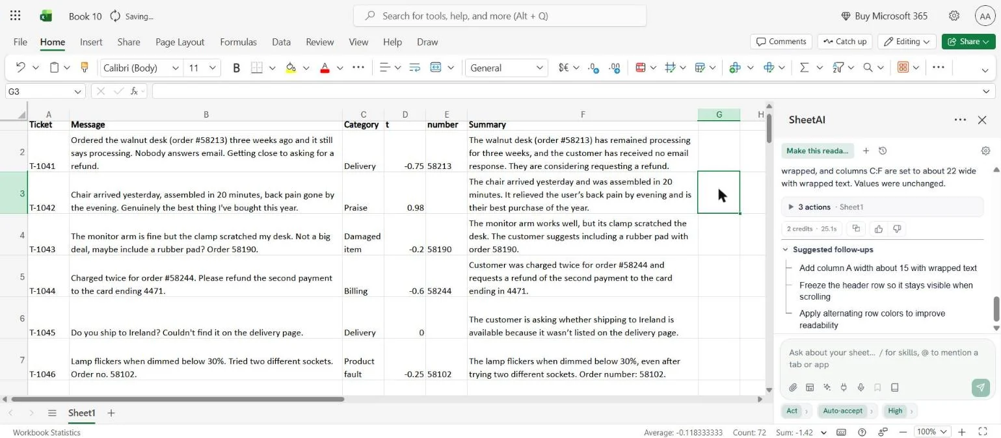Click the Merge cells icon
The height and width of the screenshot is (438, 1001).
pyautogui.click(x=436, y=68)
